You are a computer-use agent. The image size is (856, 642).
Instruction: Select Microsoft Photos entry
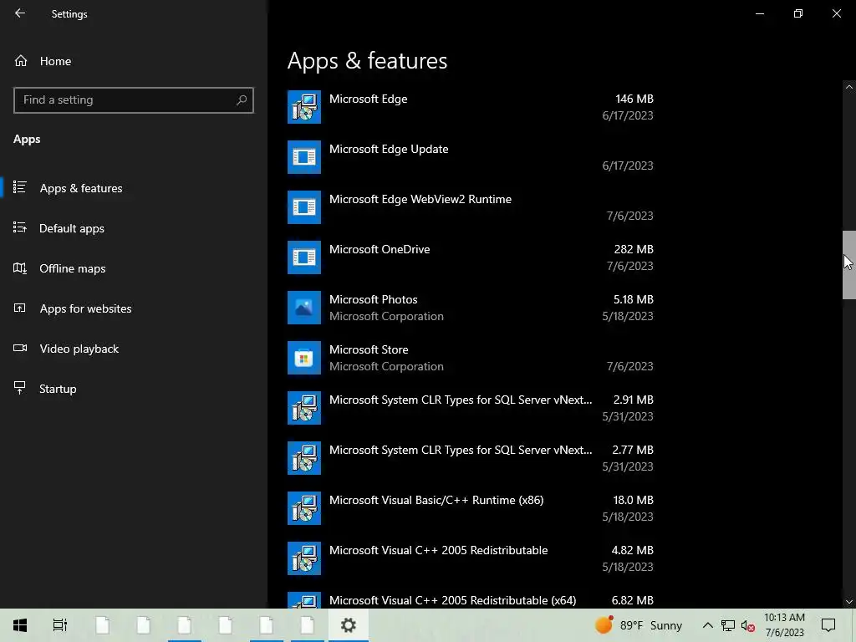471,308
